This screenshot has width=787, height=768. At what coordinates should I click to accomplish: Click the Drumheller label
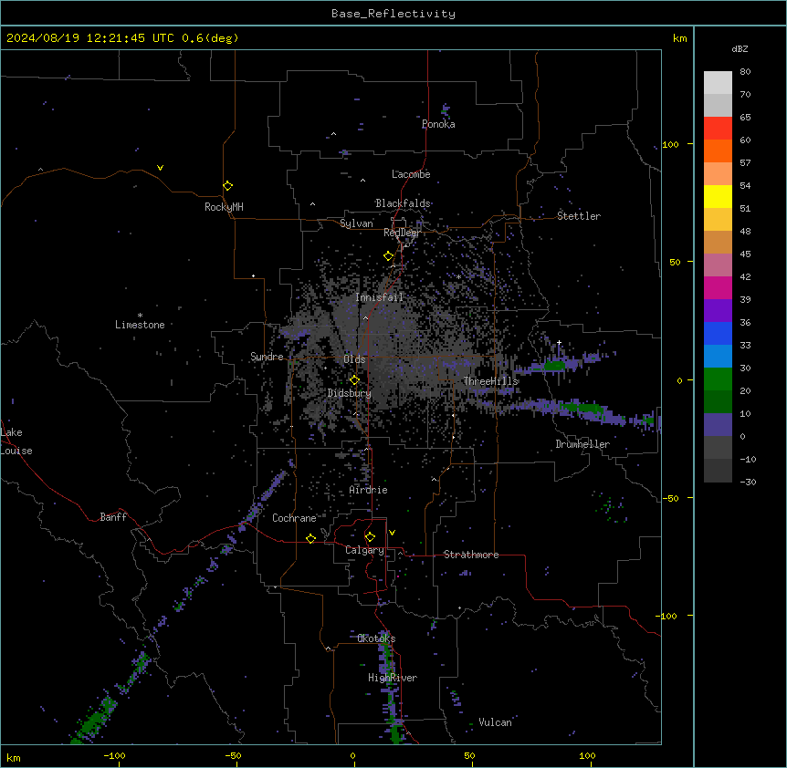coord(582,444)
